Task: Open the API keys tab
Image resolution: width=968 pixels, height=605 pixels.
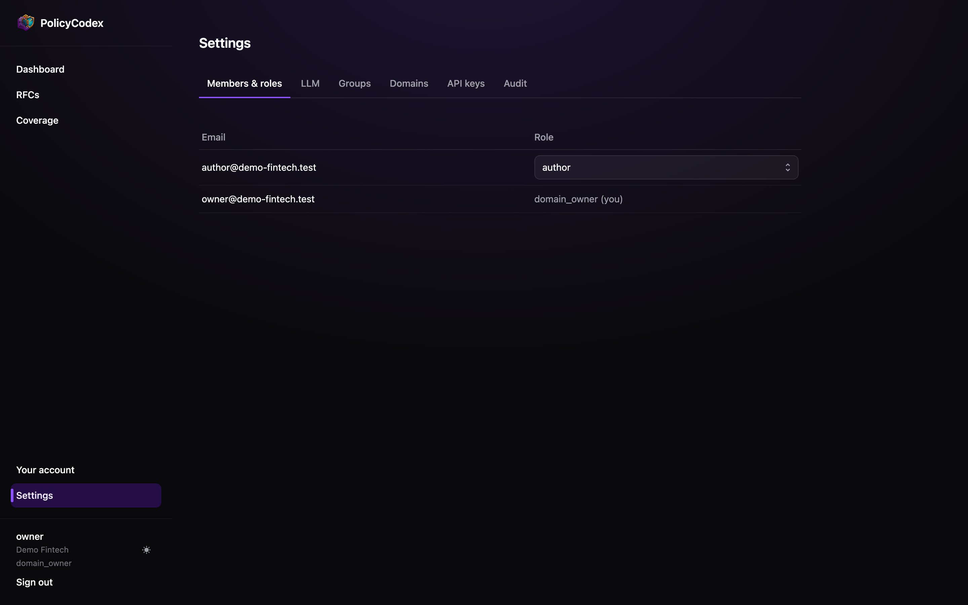Action: click(466, 83)
